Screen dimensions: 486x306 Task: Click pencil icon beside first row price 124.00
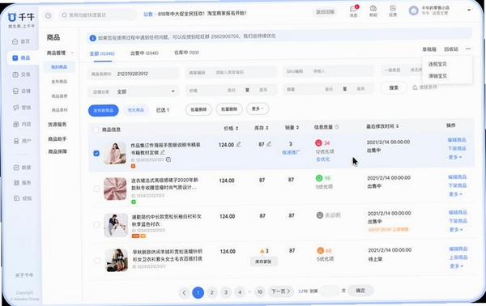click(x=238, y=144)
